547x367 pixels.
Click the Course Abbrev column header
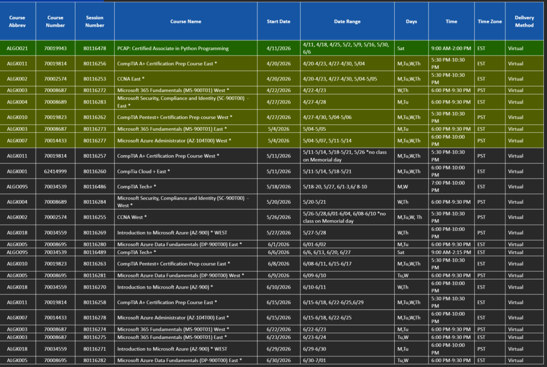coord(17,21)
